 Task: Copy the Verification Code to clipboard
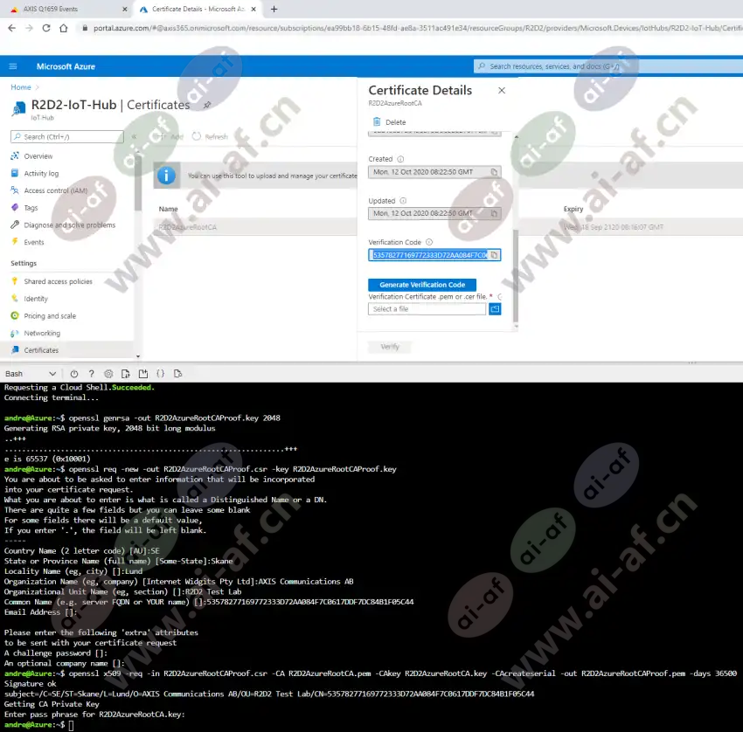[x=494, y=255]
